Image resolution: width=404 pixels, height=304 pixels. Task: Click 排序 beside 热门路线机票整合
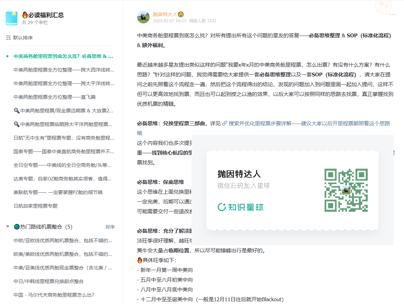point(110,227)
